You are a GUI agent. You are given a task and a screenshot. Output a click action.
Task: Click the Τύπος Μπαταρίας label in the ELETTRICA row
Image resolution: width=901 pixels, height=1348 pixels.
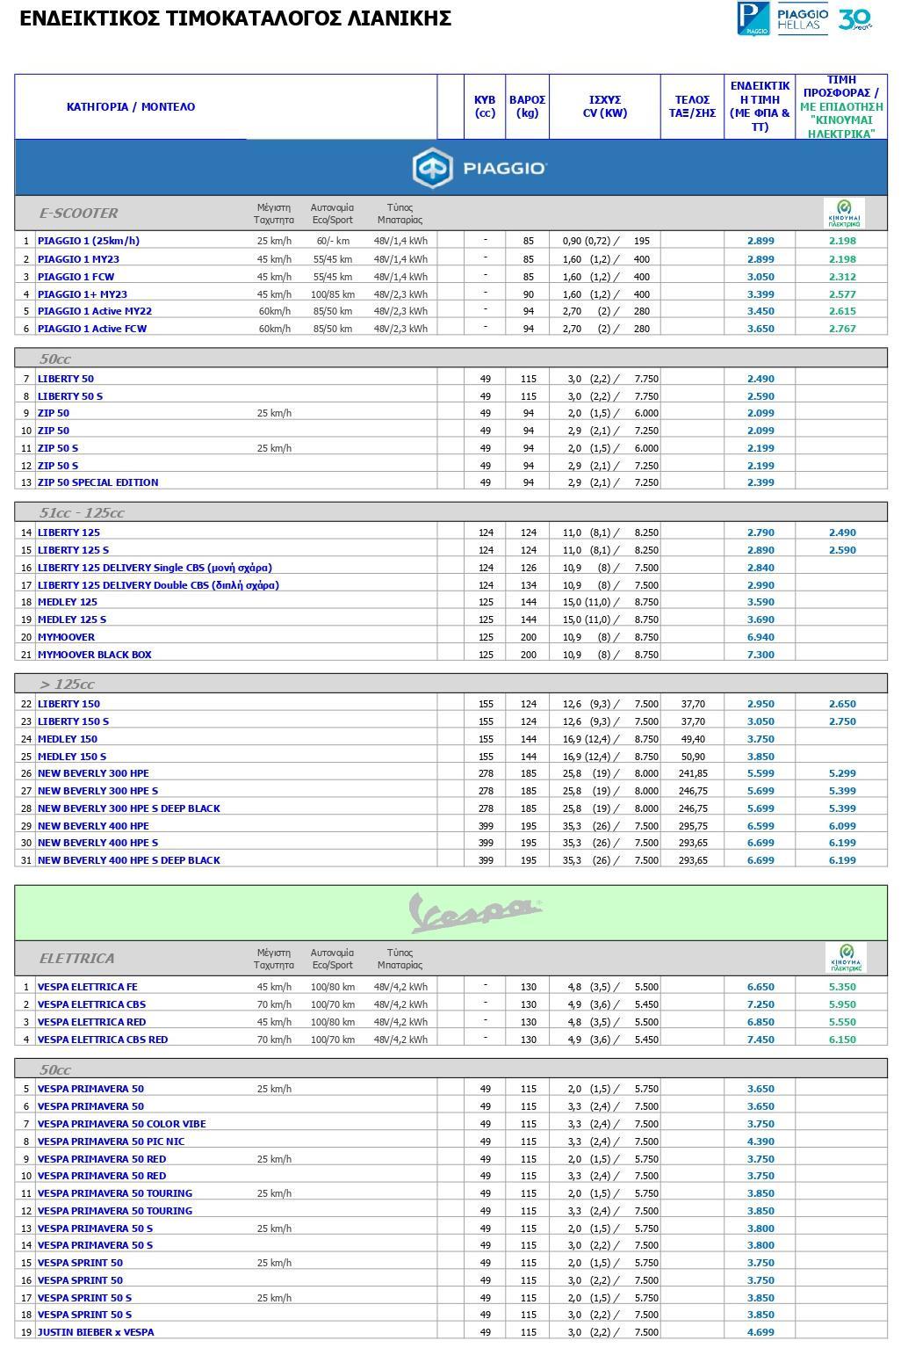(x=400, y=959)
